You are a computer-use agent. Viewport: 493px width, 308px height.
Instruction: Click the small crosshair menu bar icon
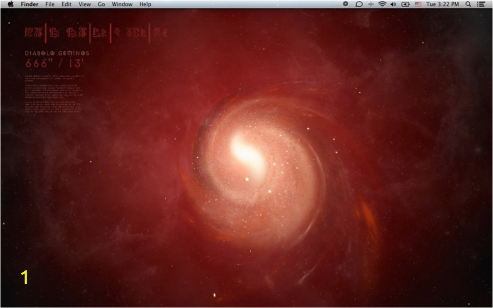[x=371, y=4]
